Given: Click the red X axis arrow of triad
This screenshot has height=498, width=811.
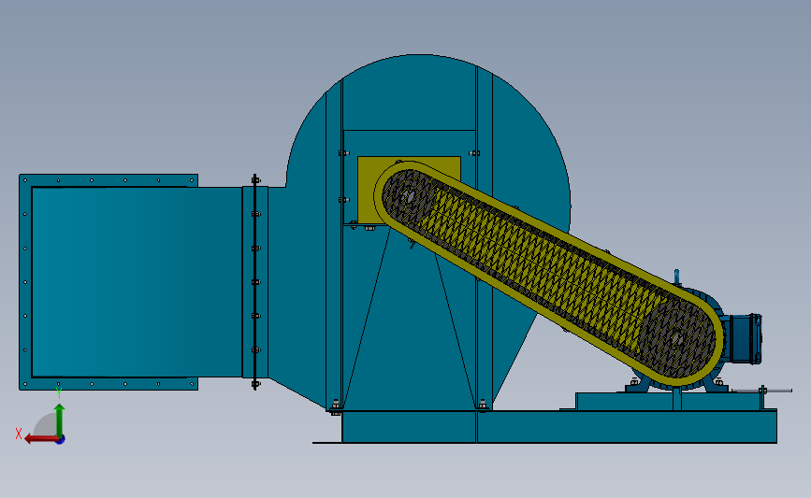Looking at the screenshot, I should click(40, 439).
